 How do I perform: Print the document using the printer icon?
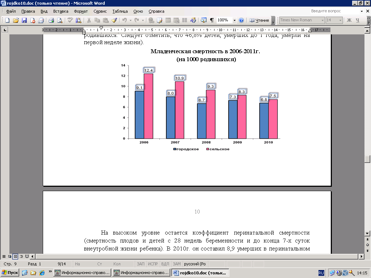pyautogui.click(x=51, y=20)
